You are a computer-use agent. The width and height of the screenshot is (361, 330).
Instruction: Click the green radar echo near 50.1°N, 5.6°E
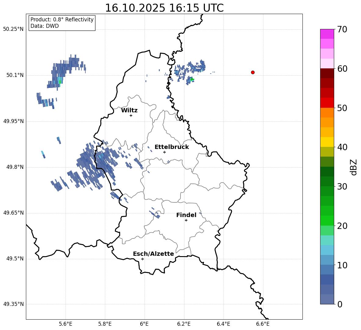pyautogui.click(x=60, y=82)
